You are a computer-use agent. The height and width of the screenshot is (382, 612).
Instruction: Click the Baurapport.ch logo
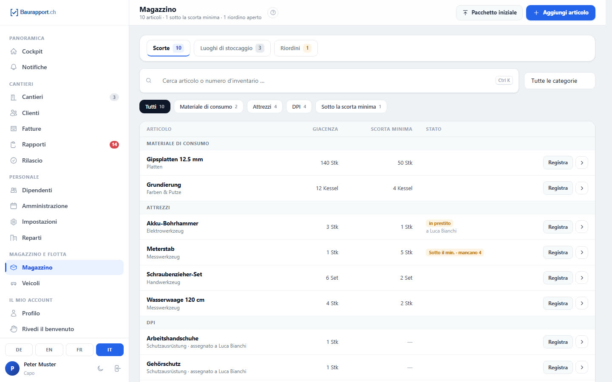pyautogui.click(x=33, y=12)
